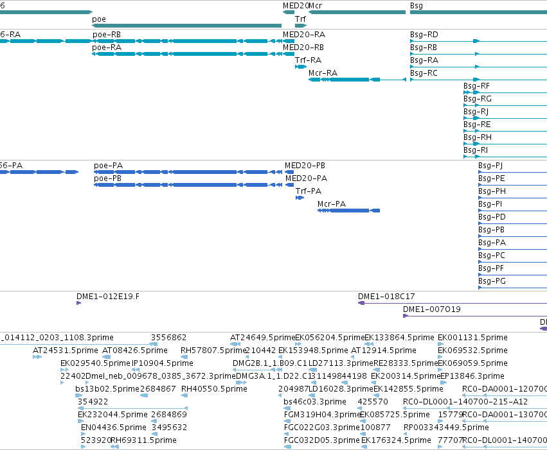The image size is (547, 450).
Task: Click the Trf-RA transcript label
Action: click(x=309, y=60)
